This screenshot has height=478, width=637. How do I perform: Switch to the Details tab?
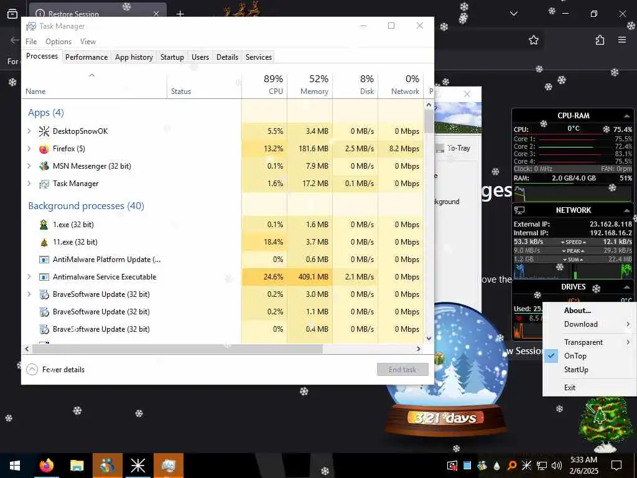[227, 57]
